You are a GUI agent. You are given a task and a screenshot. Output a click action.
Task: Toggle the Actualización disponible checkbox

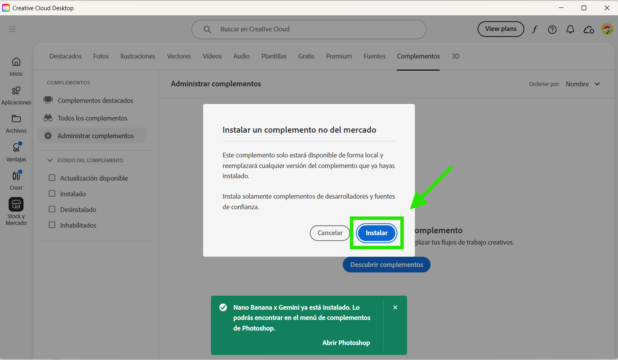tap(52, 178)
